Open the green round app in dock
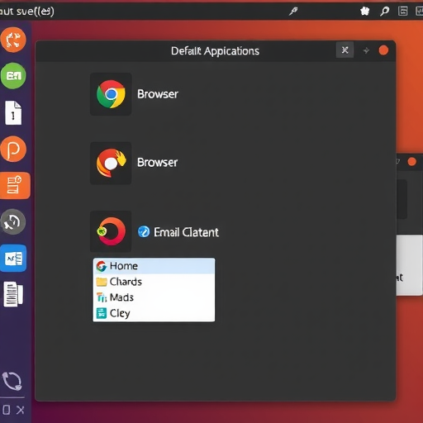423x423 pixels. click(x=13, y=75)
